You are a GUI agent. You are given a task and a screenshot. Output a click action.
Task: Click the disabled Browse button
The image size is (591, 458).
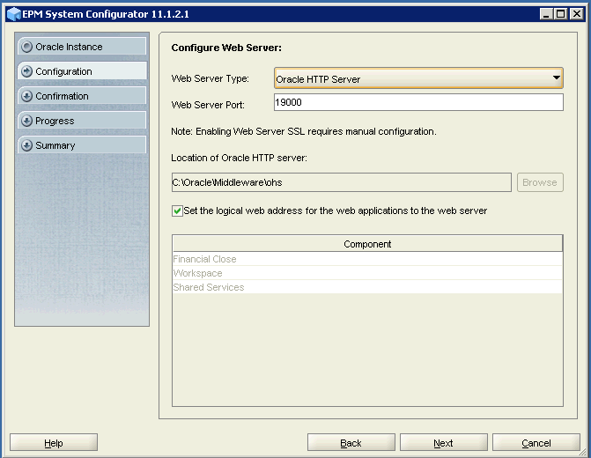(540, 182)
